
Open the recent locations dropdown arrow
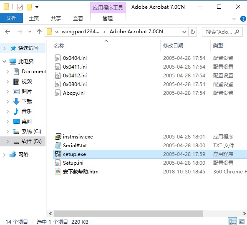[30, 32]
